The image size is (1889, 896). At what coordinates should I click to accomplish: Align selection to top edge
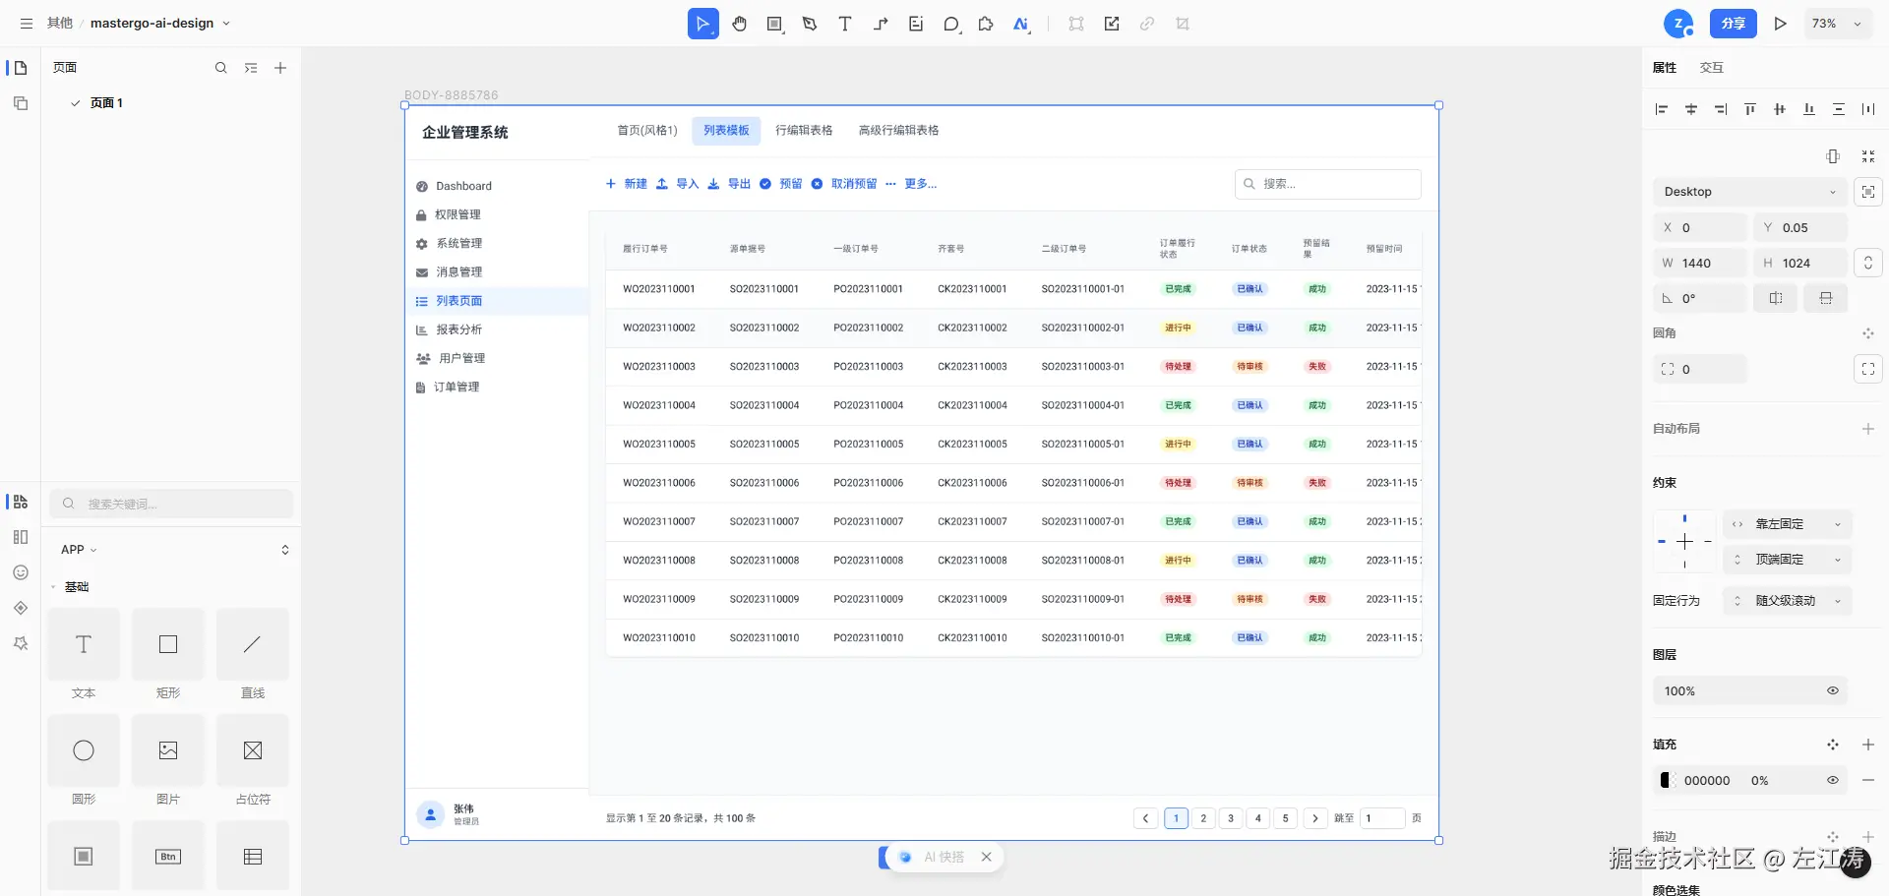(1750, 109)
